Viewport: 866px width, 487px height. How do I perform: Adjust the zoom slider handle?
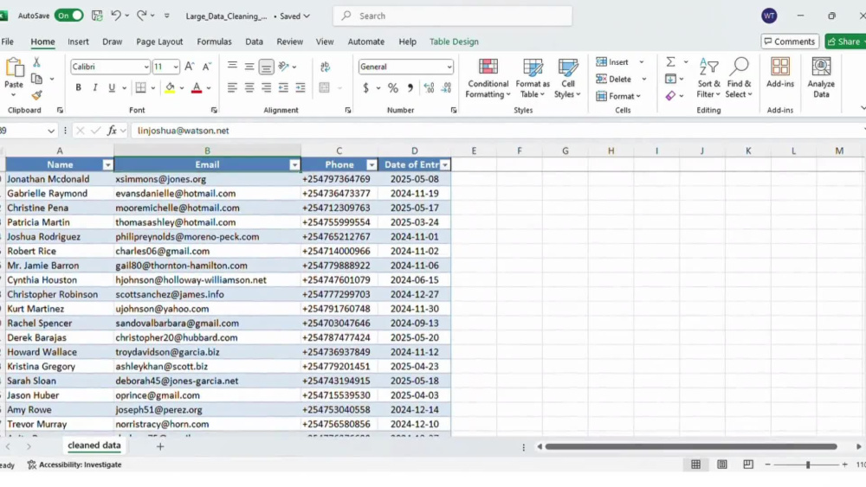[807, 465]
